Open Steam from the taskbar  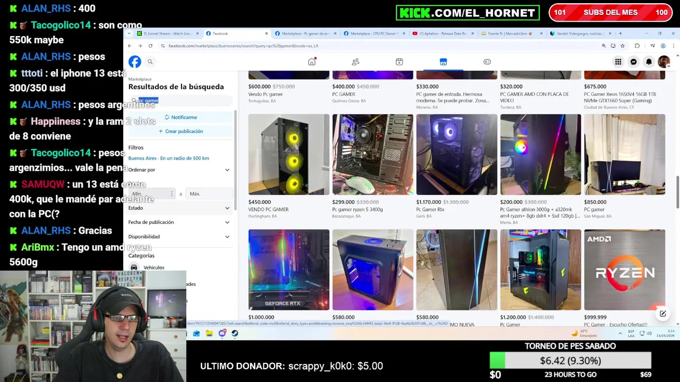pyautogui.click(x=235, y=333)
